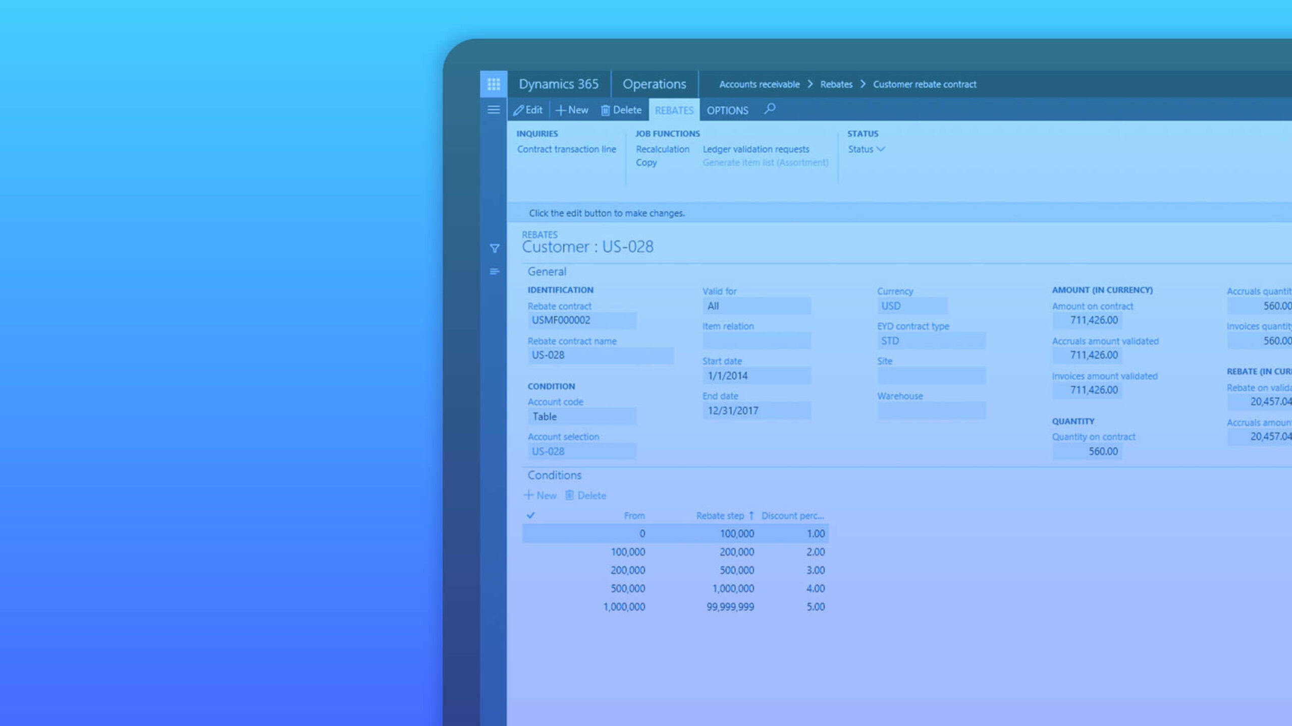Click the Rebates breadcrumb

pyautogui.click(x=836, y=84)
